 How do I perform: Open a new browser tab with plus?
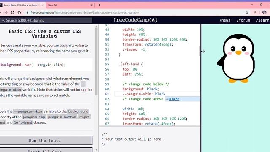click(100, 5)
